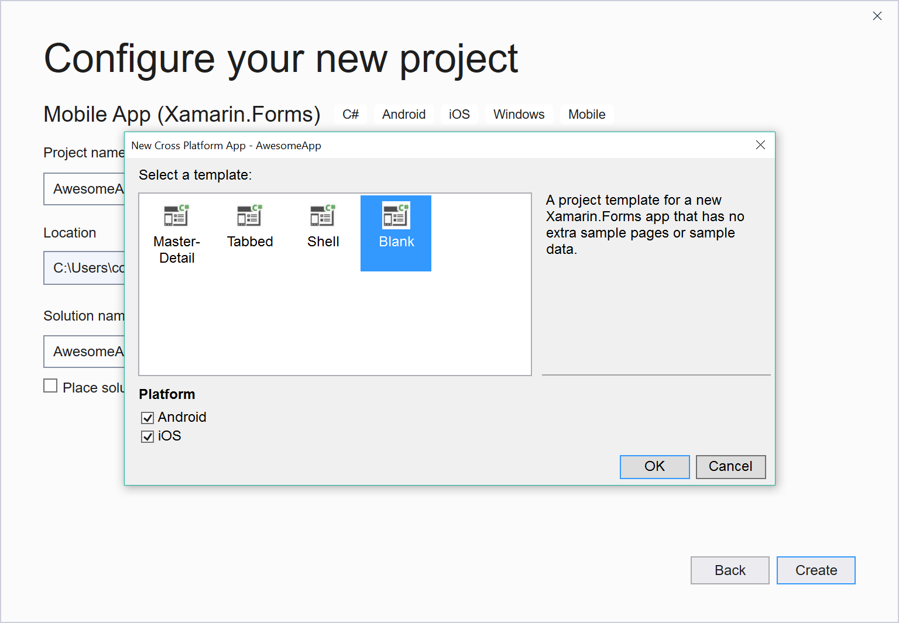899x623 pixels.
Task: Click the Create button
Action: pyautogui.click(x=816, y=570)
